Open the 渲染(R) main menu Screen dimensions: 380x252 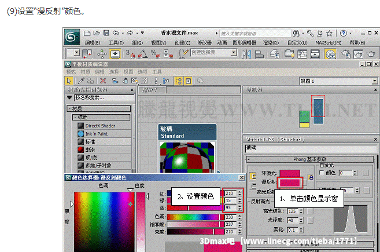tap(271, 43)
